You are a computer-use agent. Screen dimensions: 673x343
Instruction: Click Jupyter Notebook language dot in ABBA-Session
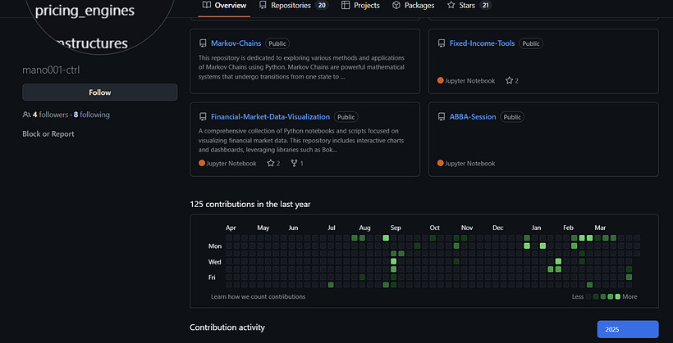coord(441,163)
